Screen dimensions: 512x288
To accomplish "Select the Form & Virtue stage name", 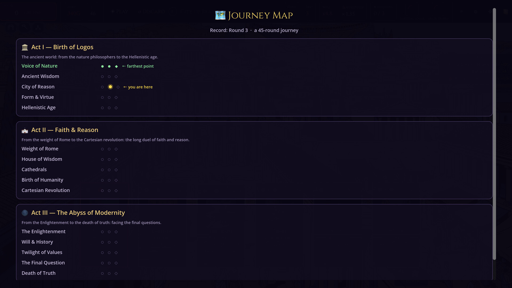I will click(38, 97).
